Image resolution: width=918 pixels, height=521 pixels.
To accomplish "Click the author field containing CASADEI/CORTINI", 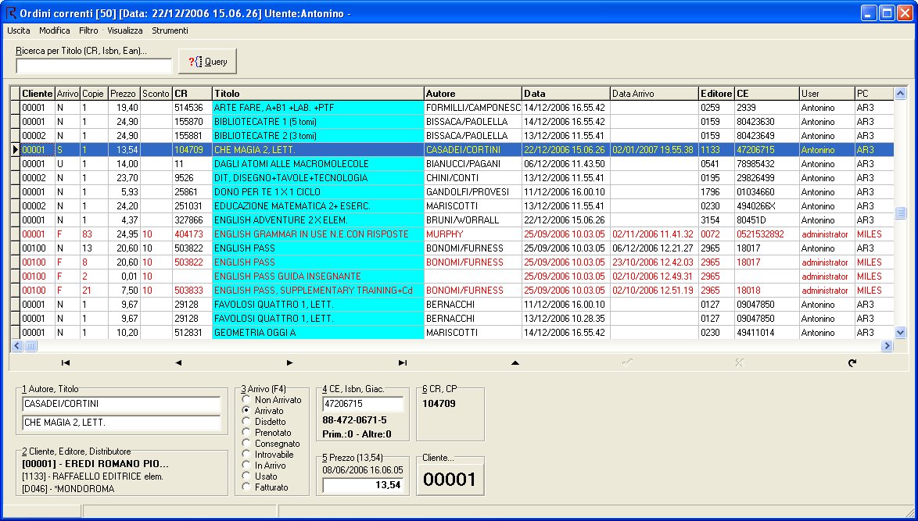I will point(121,404).
